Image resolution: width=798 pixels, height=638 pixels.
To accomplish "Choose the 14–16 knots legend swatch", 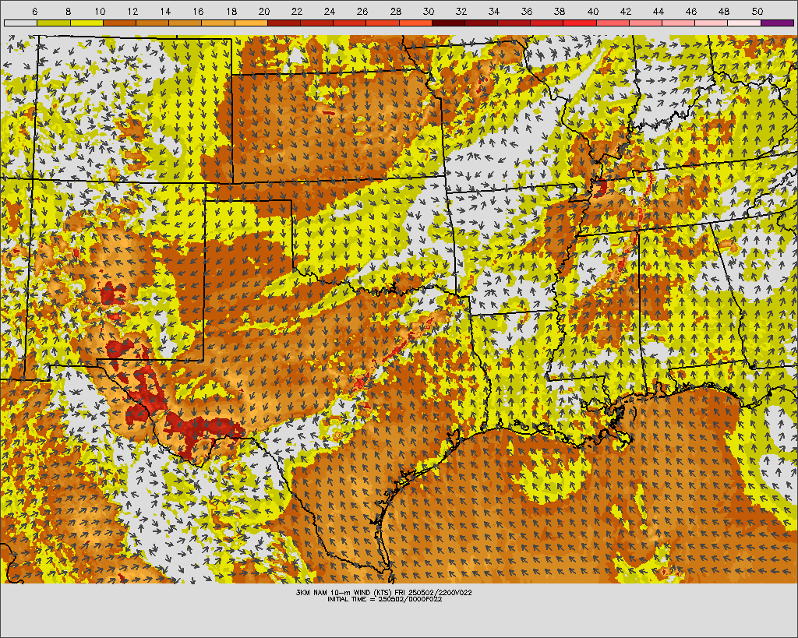I will click(185, 23).
